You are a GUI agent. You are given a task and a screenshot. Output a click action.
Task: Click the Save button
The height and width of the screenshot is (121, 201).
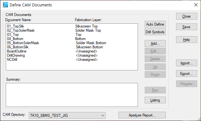pyautogui.click(x=186, y=27)
